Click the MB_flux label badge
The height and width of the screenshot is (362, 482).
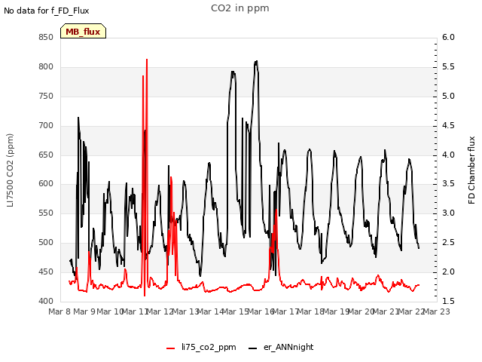[x=83, y=32]
